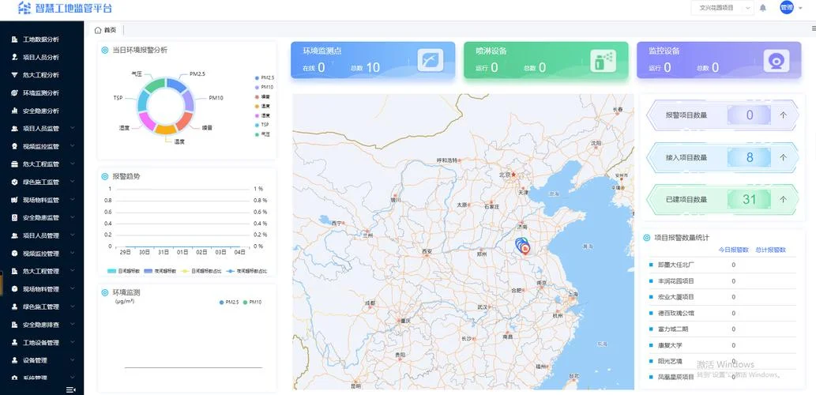Screen dimensions: 816x395
Task: Switch to the 首页 tab
Action: 106,30
